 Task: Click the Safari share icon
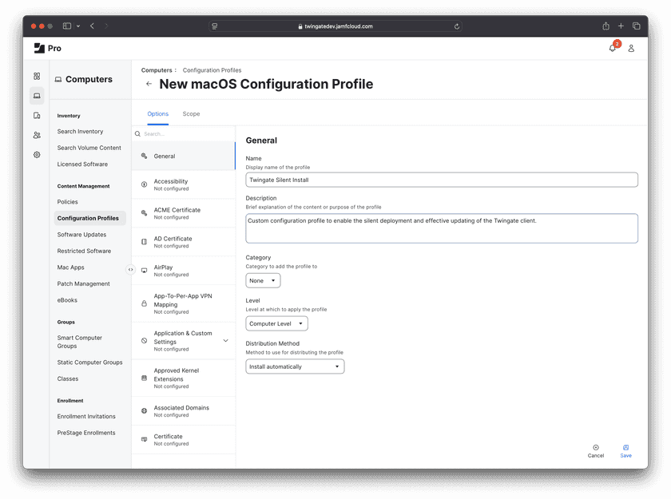(605, 26)
